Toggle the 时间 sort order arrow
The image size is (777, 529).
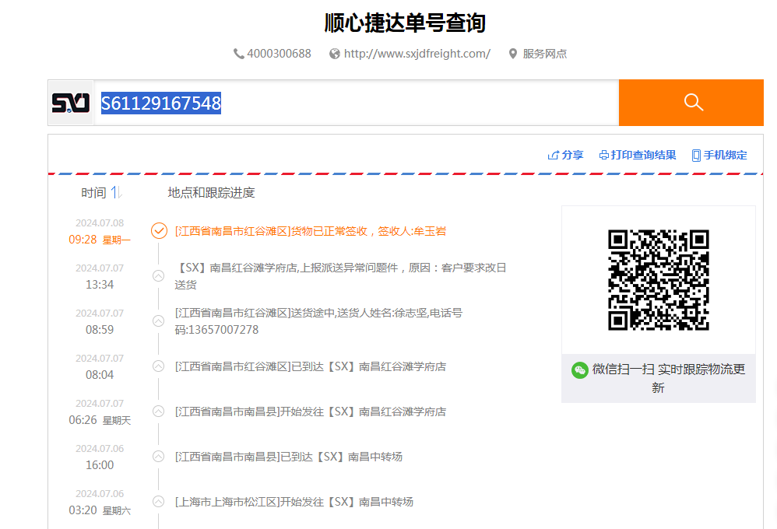pos(117,192)
